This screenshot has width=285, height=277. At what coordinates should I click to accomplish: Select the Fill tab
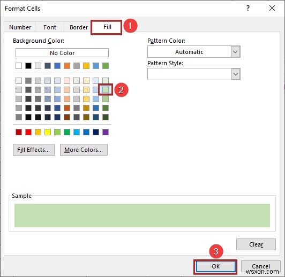tap(107, 27)
